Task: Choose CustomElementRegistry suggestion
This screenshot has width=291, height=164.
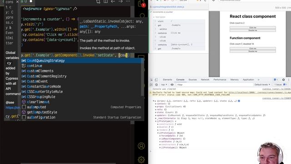Action: [x=81, y=76]
